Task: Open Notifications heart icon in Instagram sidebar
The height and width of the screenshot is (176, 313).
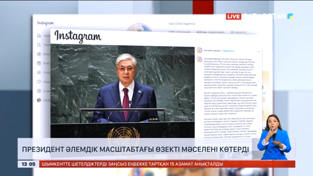Action: tap(39, 82)
